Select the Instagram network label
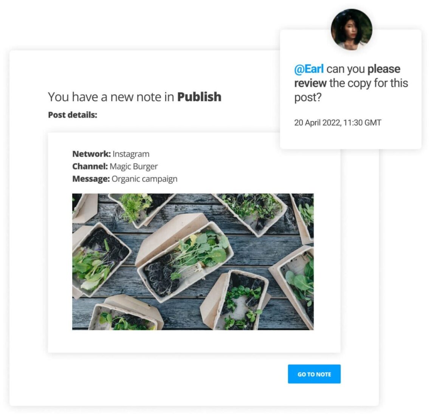The height and width of the screenshot is (416, 431). [x=130, y=154]
